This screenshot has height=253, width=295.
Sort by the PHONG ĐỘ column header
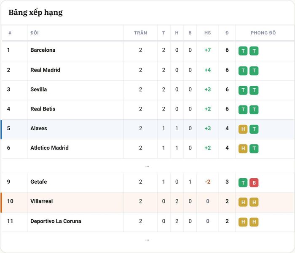(x=263, y=33)
